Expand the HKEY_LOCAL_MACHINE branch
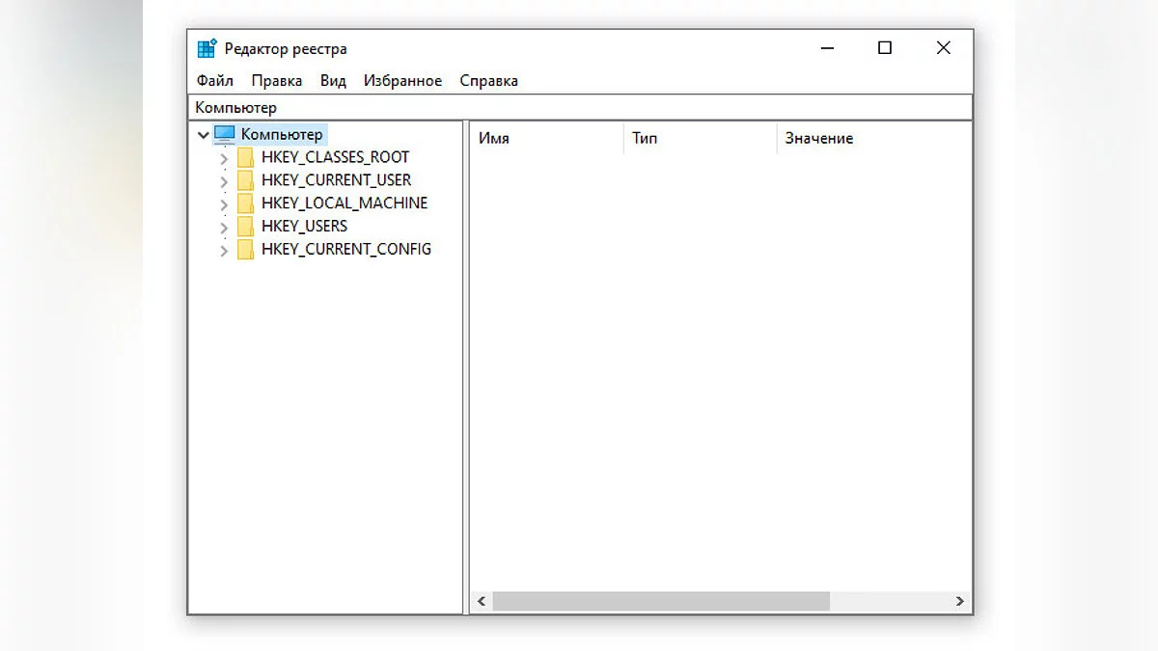This screenshot has height=651, width=1158. point(224,204)
